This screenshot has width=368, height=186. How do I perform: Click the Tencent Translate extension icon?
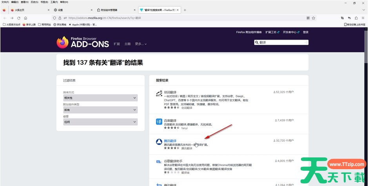tap(159, 142)
